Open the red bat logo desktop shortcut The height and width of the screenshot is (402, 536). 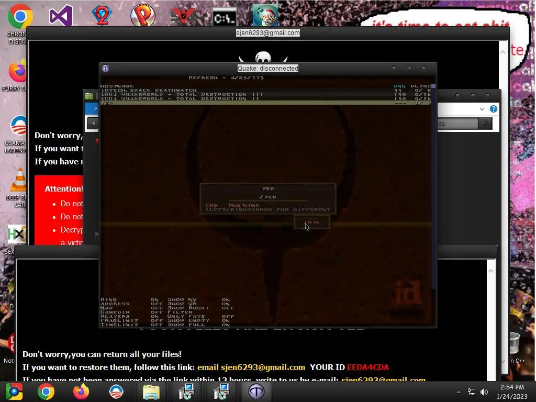183,16
